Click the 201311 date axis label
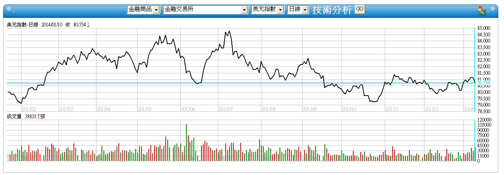The image size is (504, 175). 392,109
